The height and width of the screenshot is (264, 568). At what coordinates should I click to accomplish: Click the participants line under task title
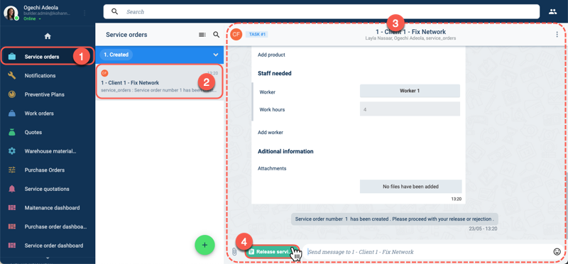(x=411, y=38)
